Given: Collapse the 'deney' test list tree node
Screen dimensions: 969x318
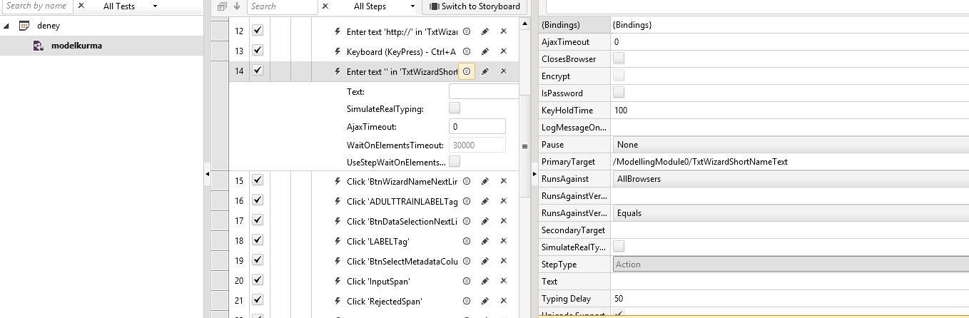Looking at the screenshot, I should point(6,26).
